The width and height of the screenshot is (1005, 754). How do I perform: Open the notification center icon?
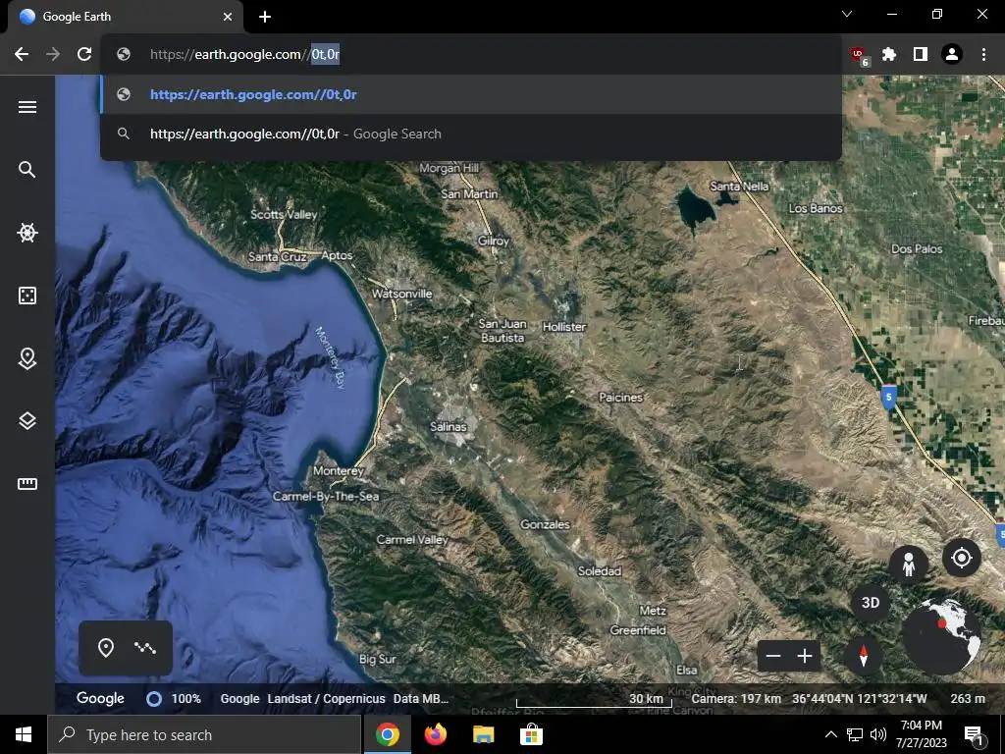point(974,734)
